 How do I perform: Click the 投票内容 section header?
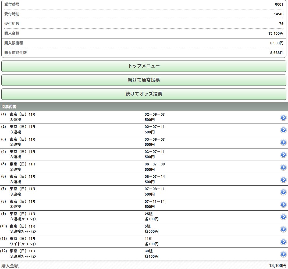coord(144,107)
